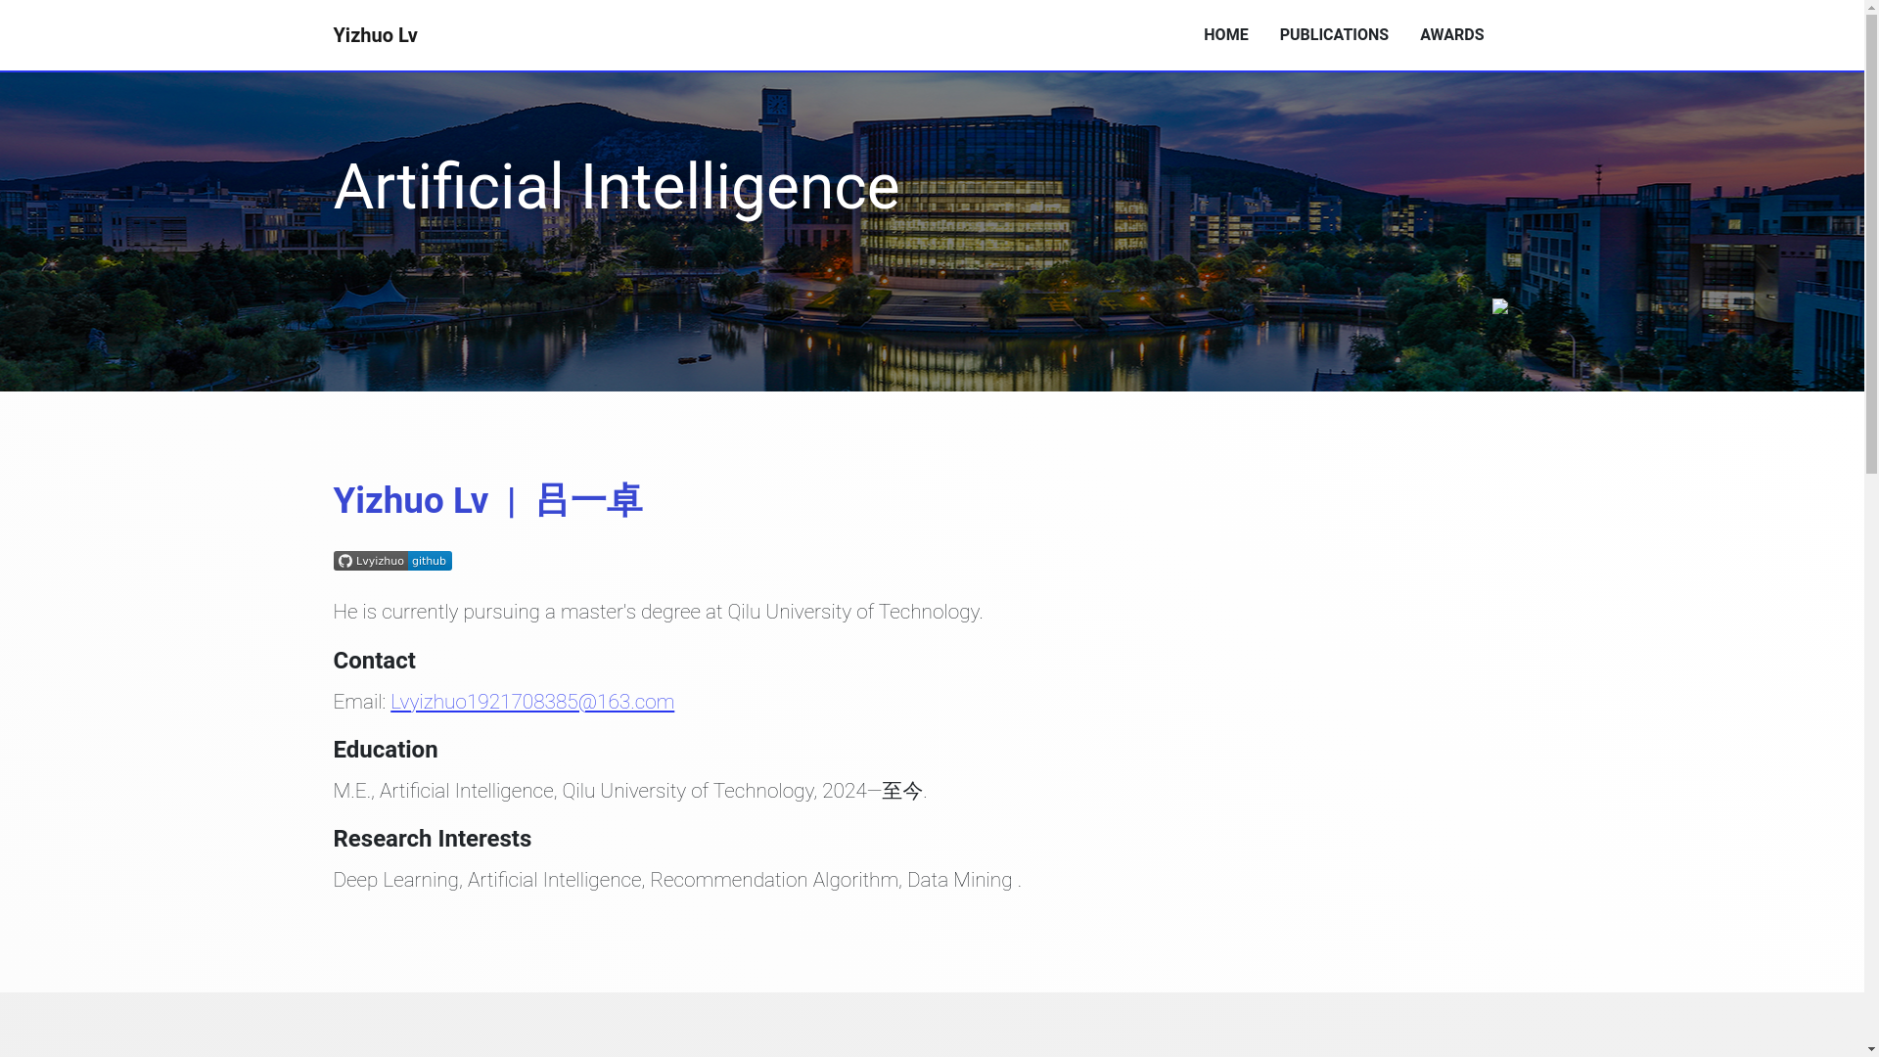This screenshot has height=1057, width=1879.
Task: Open the Lvyizhuo github badge
Action: [392, 561]
